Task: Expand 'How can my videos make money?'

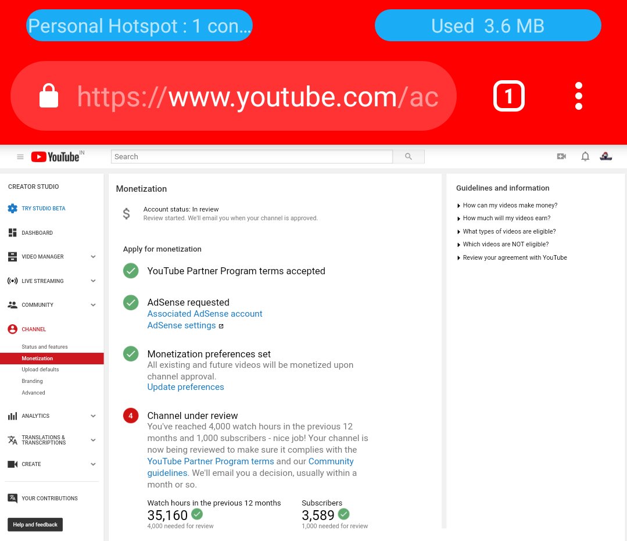Action: 507,205
